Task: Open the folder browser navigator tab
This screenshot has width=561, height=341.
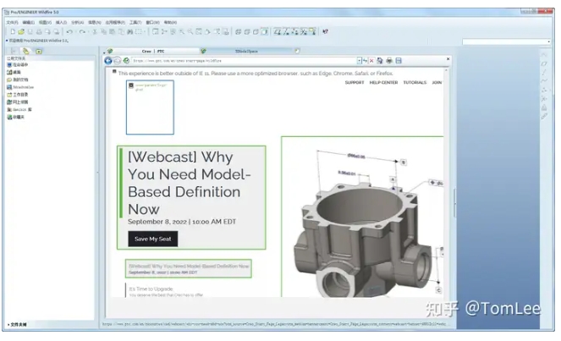Action: point(25,51)
